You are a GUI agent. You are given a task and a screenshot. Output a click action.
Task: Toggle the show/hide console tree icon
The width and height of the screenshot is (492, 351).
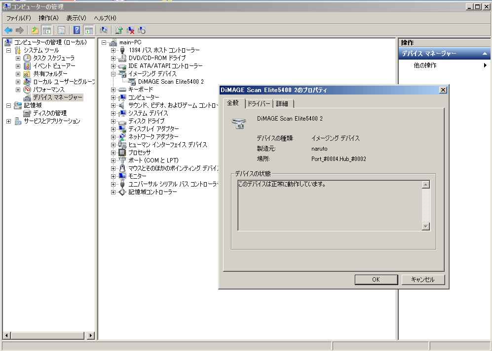(47, 31)
